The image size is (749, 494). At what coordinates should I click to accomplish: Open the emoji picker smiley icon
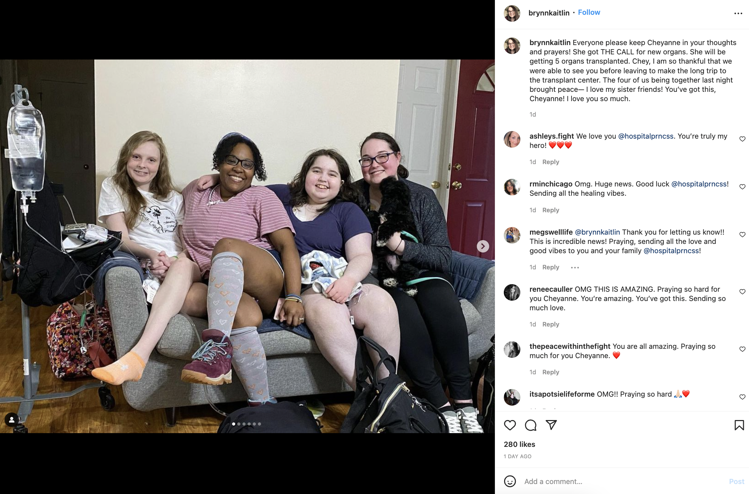coord(510,481)
